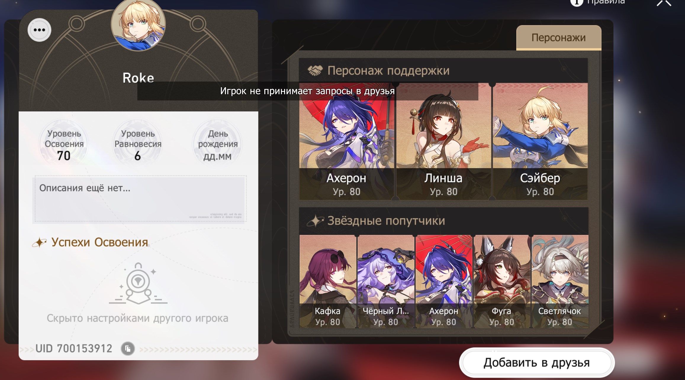Open the three-dots options menu
The image size is (685, 380).
39,30
